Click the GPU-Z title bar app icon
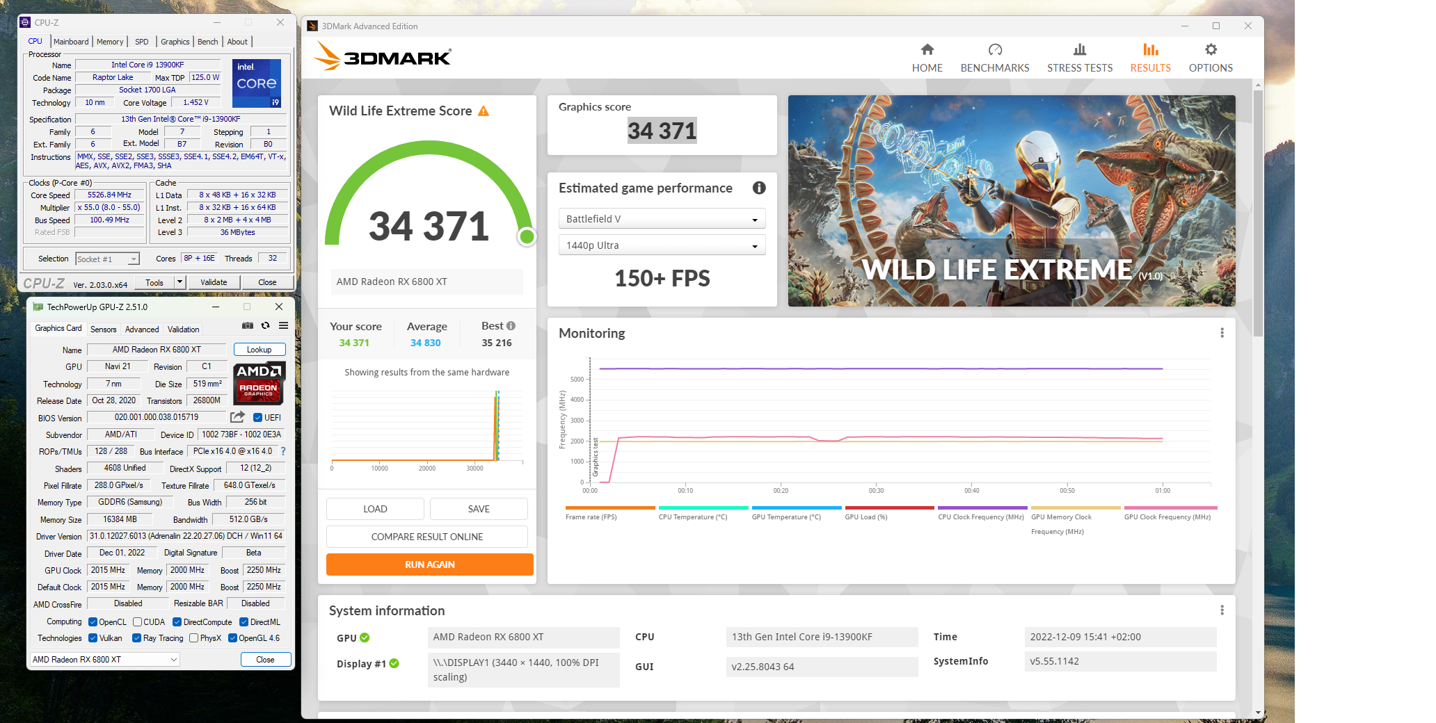 click(38, 307)
